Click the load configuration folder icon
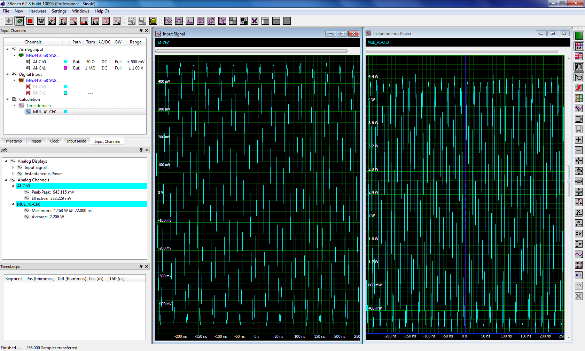Viewport: 585px width, 351px height. pyautogui.click(x=131, y=21)
